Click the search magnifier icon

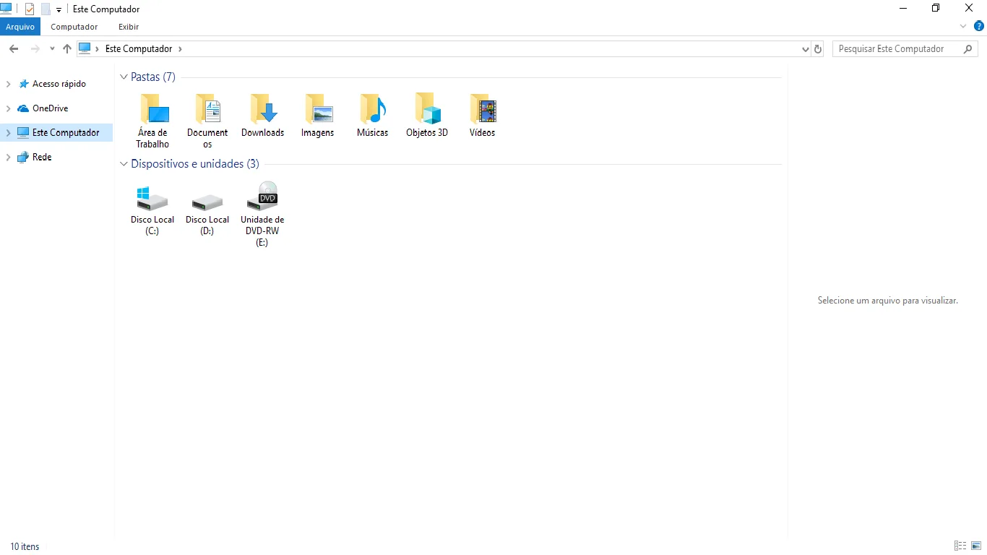tap(968, 49)
